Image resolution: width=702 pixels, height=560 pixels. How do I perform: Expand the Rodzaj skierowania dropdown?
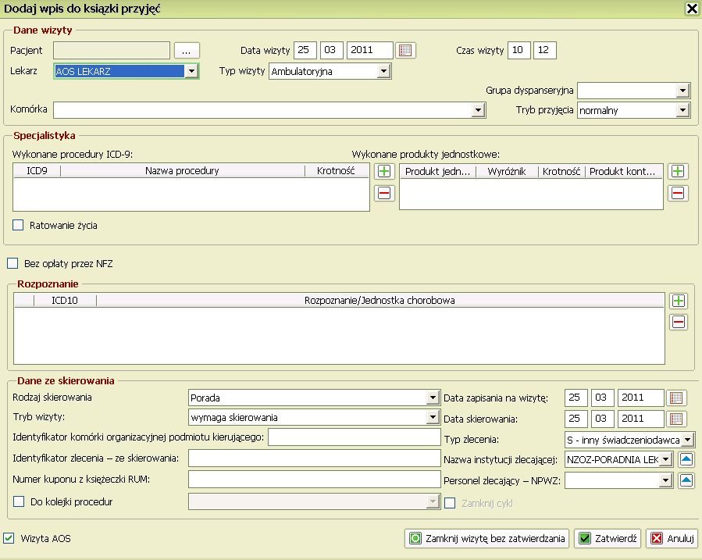[433, 398]
